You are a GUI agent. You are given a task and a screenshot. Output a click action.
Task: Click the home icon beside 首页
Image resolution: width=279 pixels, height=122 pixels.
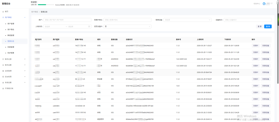[x=3, y=11]
